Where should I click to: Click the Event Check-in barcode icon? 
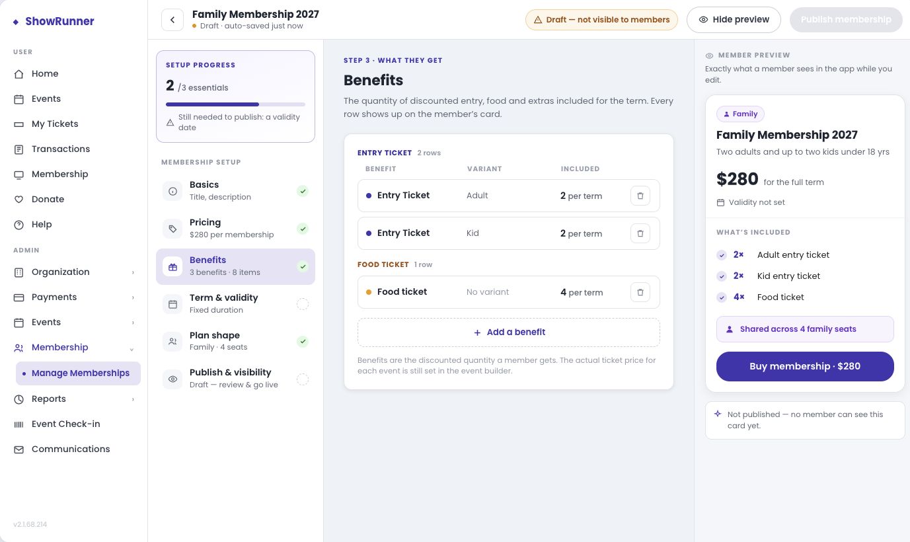pos(19,424)
